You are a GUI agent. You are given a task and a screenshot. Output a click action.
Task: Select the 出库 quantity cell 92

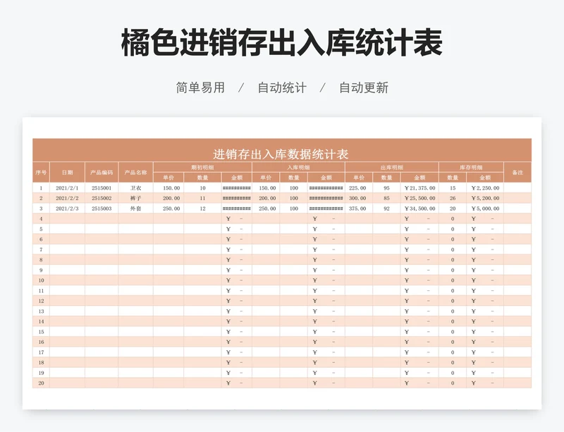pyautogui.click(x=386, y=209)
